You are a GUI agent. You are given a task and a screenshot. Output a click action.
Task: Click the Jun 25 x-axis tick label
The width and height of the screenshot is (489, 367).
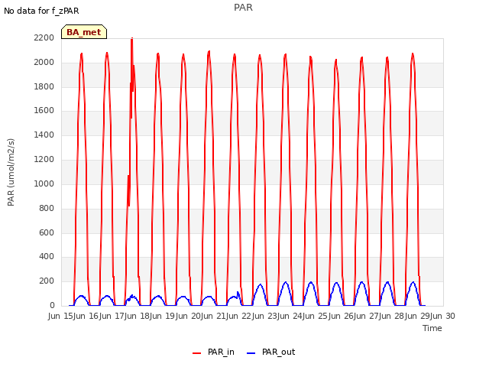pos(316,316)
